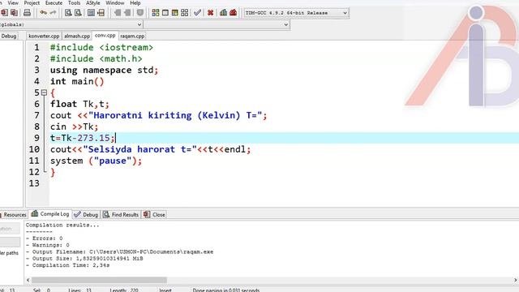Click the 'system ("pause");' line

(96, 161)
